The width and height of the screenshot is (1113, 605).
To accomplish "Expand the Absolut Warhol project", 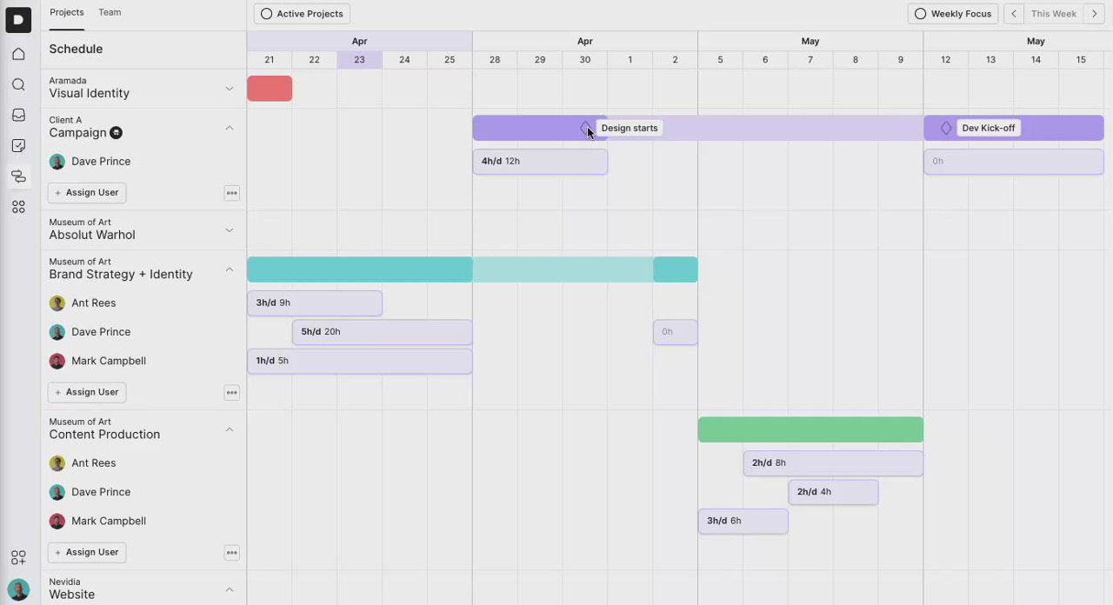I will [230, 230].
